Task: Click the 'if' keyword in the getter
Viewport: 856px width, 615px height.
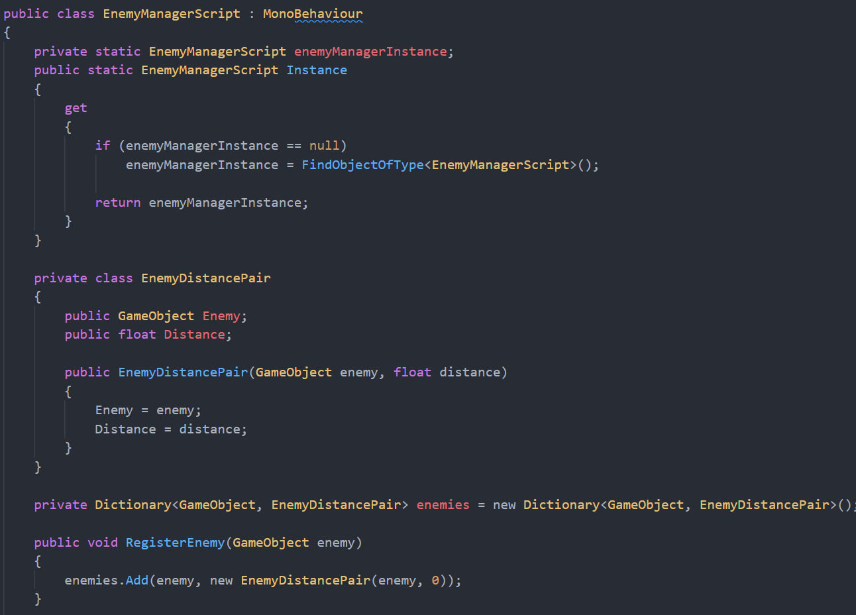Action: coord(103,146)
